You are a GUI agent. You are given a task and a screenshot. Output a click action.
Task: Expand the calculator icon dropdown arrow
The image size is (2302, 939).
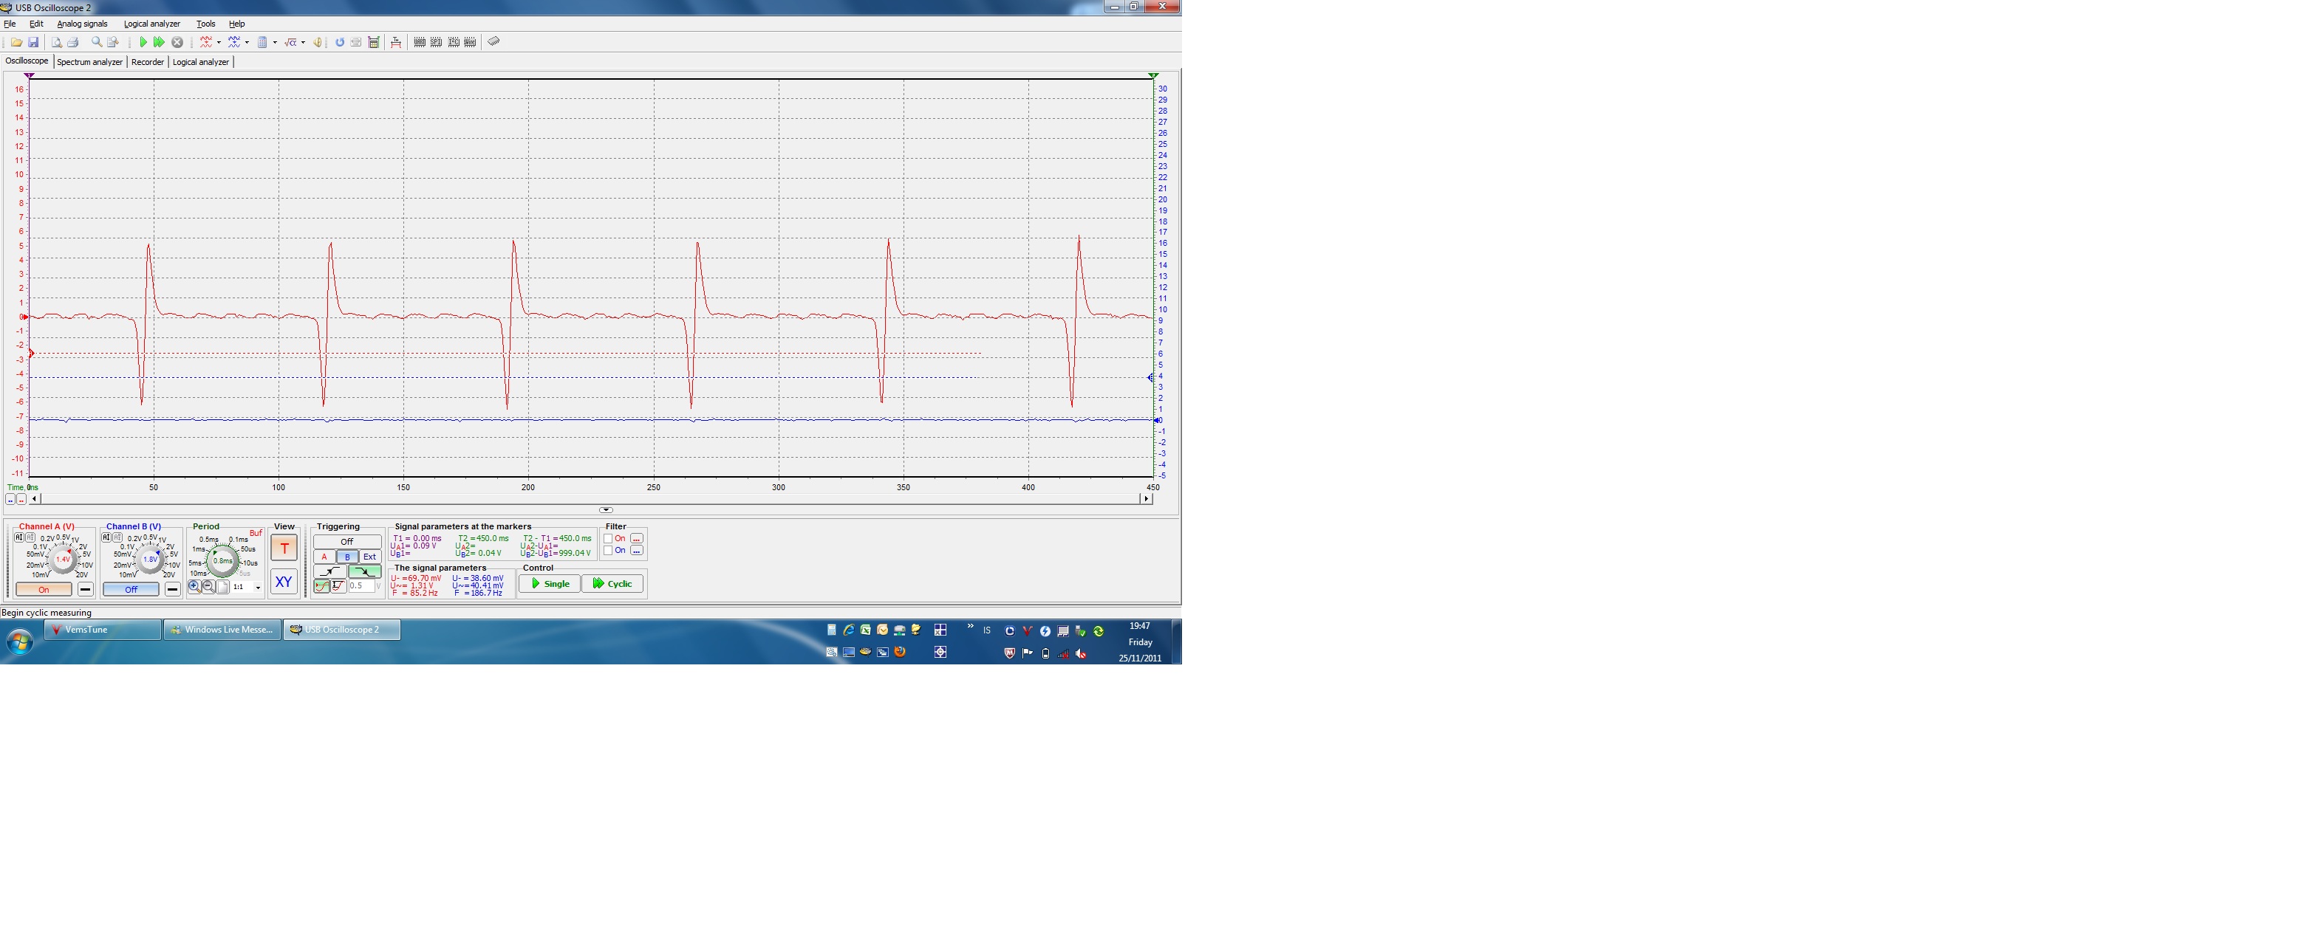(274, 42)
